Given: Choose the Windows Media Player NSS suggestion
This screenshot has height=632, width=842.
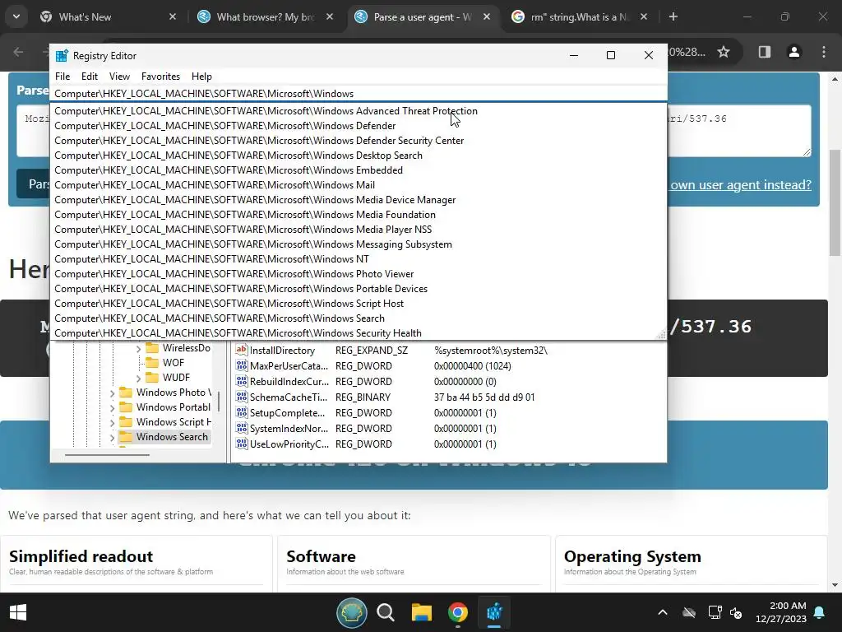Looking at the screenshot, I should 359,230.
